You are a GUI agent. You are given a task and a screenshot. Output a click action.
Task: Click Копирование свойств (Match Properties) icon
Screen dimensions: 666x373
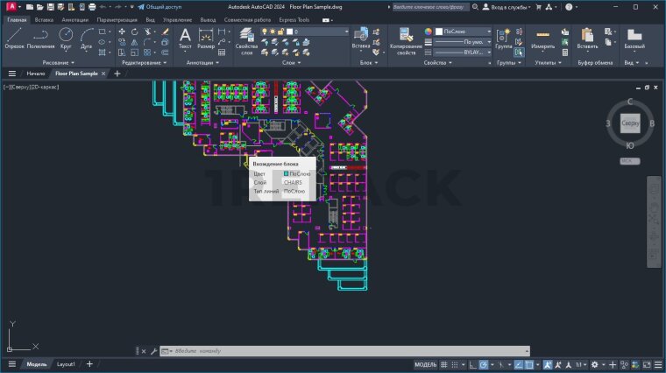click(406, 39)
